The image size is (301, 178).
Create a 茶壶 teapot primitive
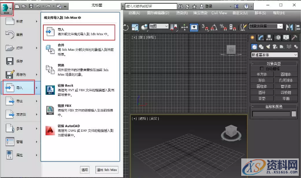262,98
